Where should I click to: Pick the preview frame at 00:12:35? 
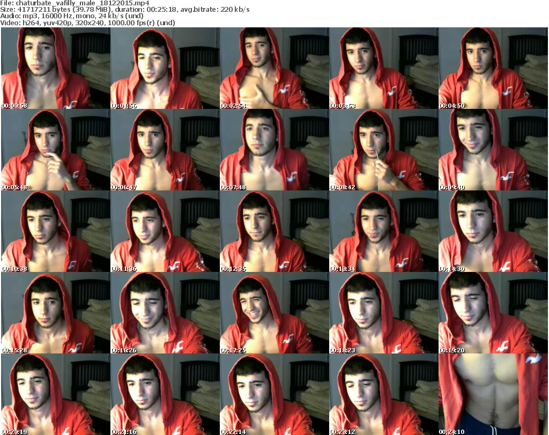[274, 231]
